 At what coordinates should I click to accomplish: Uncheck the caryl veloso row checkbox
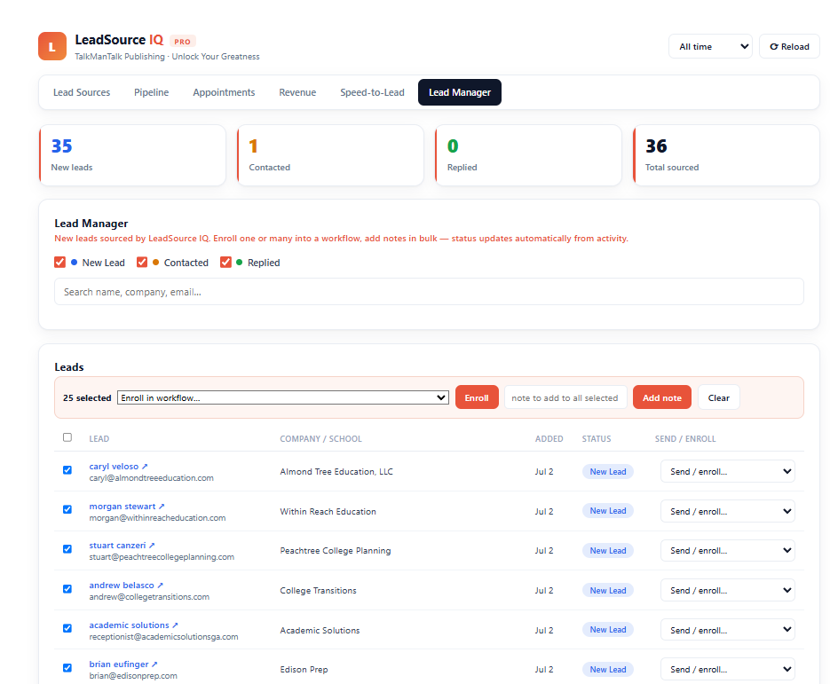(x=67, y=470)
